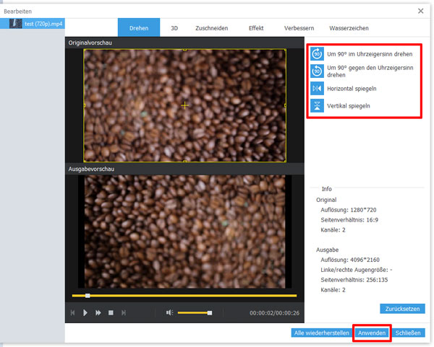Image resolution: width=434 pixels, height=347 pixels.
Task: Click 'Um 90° im Uhrzeigersinn drehen' label
Action: (x=370, y=54)
